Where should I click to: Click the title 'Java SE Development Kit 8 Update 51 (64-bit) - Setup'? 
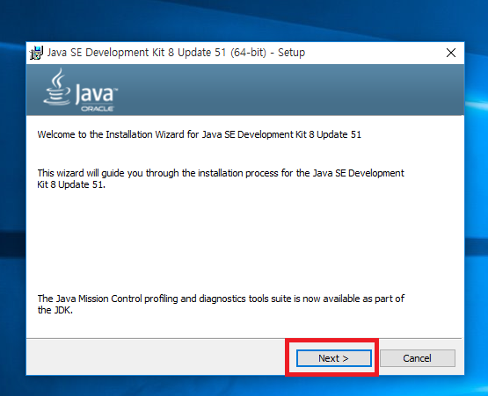176,53
